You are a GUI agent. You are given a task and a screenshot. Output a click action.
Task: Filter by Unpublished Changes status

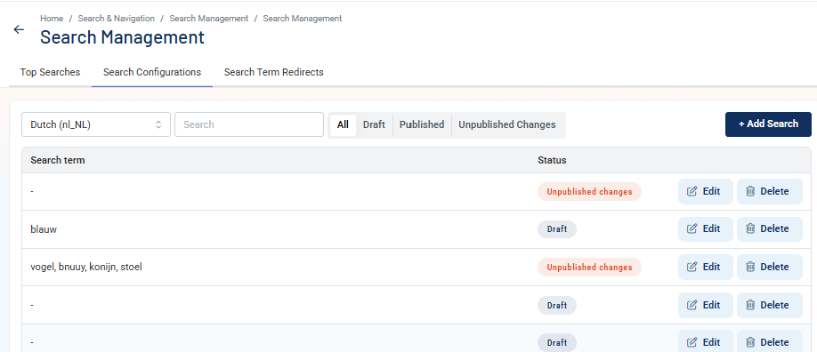click(x=507, y=125)
